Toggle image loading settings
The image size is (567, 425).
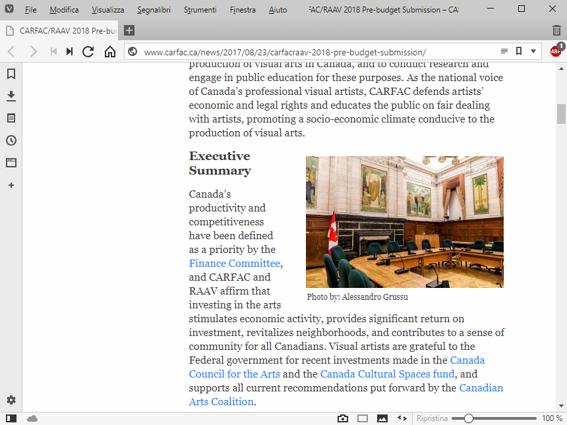coord(382,418)
